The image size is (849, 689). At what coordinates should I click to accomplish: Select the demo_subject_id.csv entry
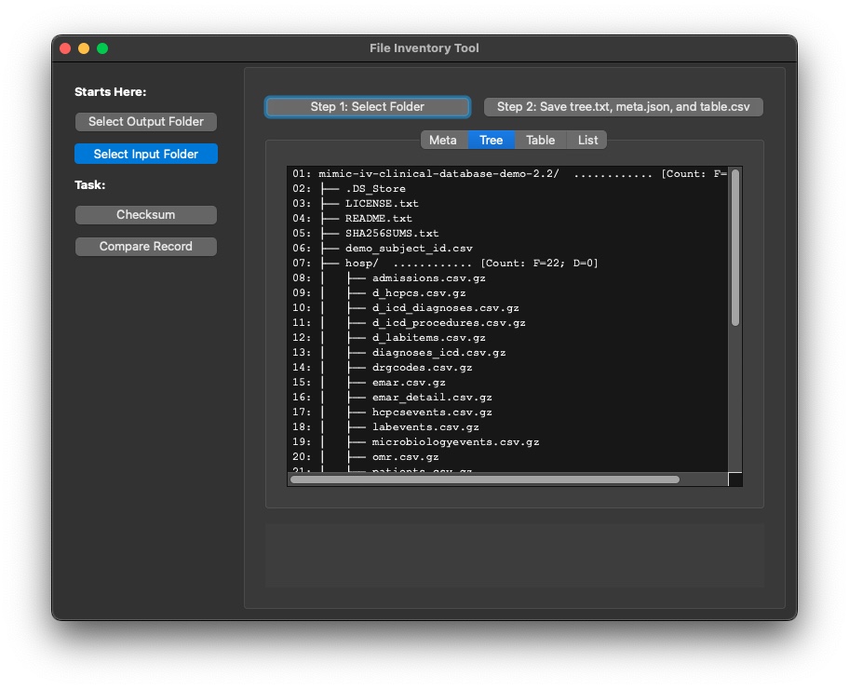(x=409, y=248)
